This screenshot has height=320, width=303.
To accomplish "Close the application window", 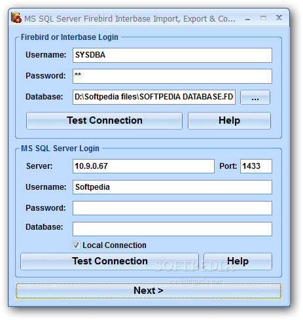I will (279, 18).
